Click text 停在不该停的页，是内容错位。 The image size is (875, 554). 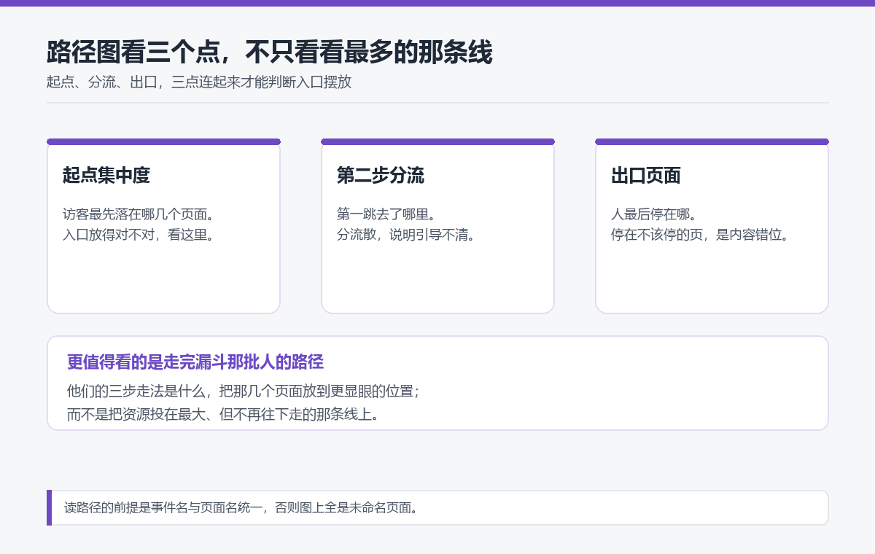[700, 235]
